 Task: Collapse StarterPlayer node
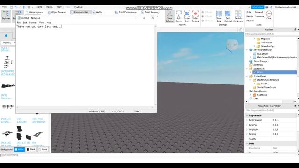tap(247, 76)
